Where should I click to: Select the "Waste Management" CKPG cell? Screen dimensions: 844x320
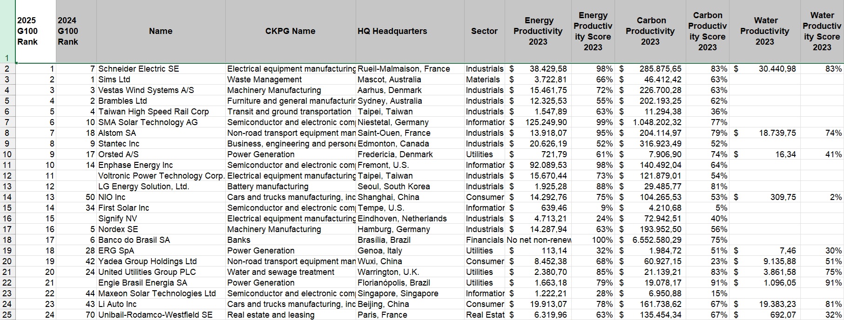[x=290, y=80]
